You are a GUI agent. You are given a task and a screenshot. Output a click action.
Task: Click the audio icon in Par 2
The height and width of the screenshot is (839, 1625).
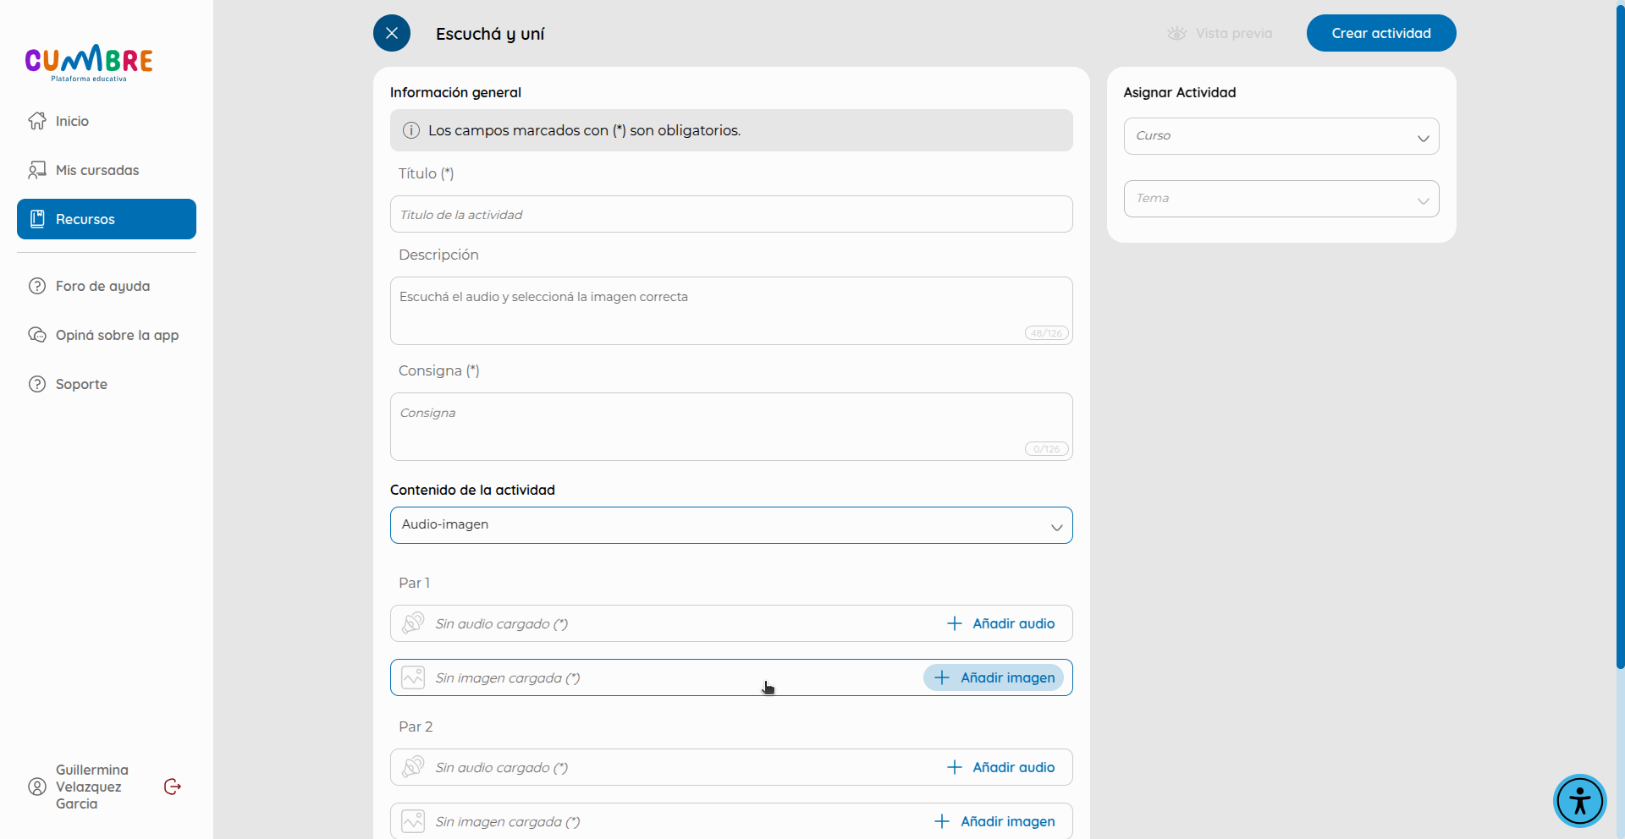(413, 767)
